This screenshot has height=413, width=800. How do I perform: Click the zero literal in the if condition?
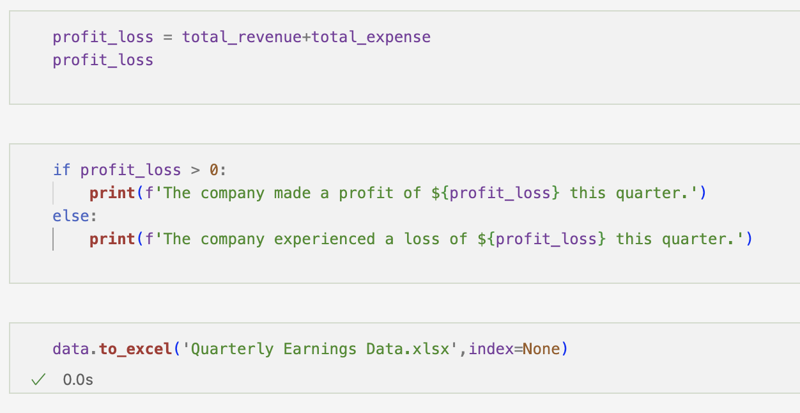coord(214,170)
